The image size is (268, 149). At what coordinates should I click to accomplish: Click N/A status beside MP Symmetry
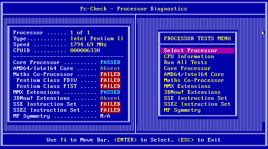[x=105, y=116]
